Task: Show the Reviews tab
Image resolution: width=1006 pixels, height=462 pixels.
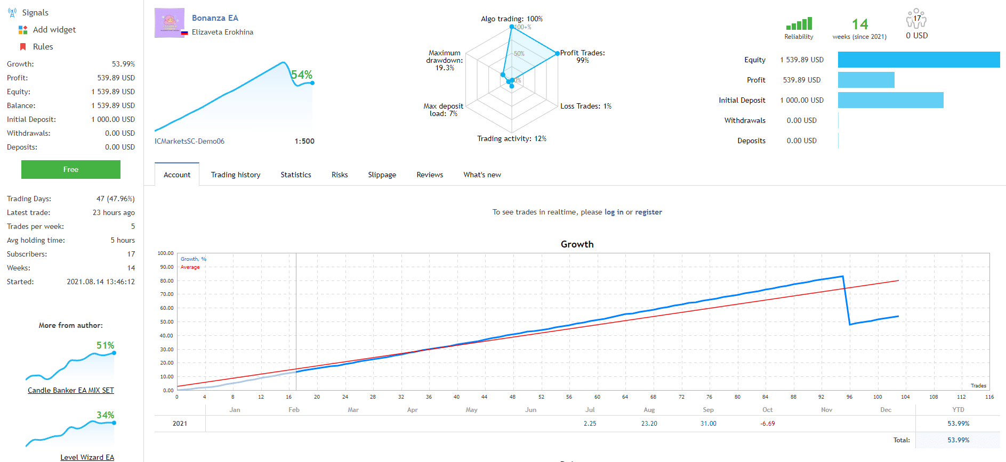Action: [x=430, y=175]
